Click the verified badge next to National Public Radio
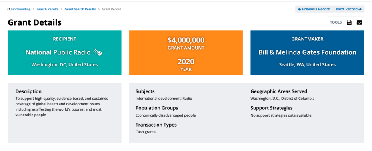The image size is (372, 151). [x=97, y=52]
